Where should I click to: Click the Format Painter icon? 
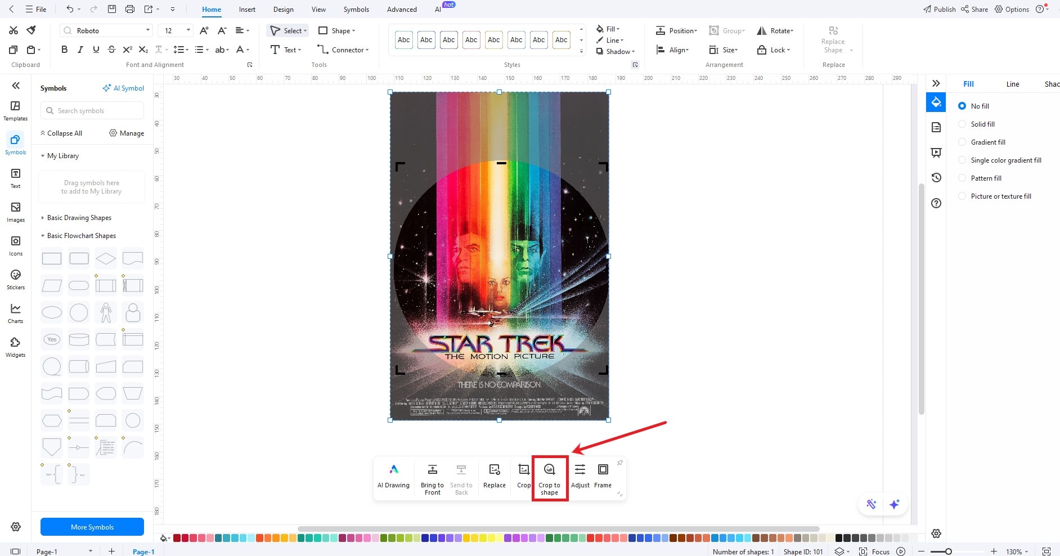point(32,30)
